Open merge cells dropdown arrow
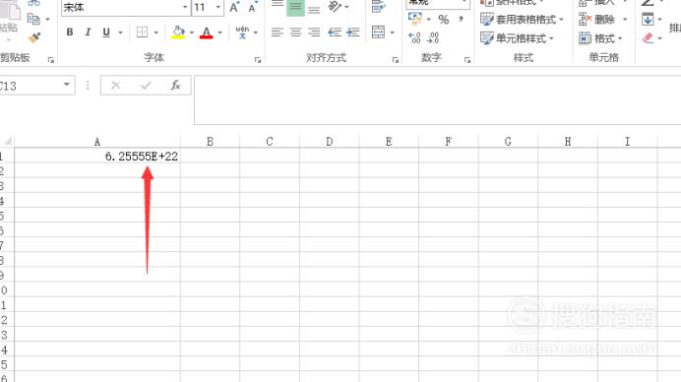The height and width of the screenshot is (382, 681). click(393, 32)
